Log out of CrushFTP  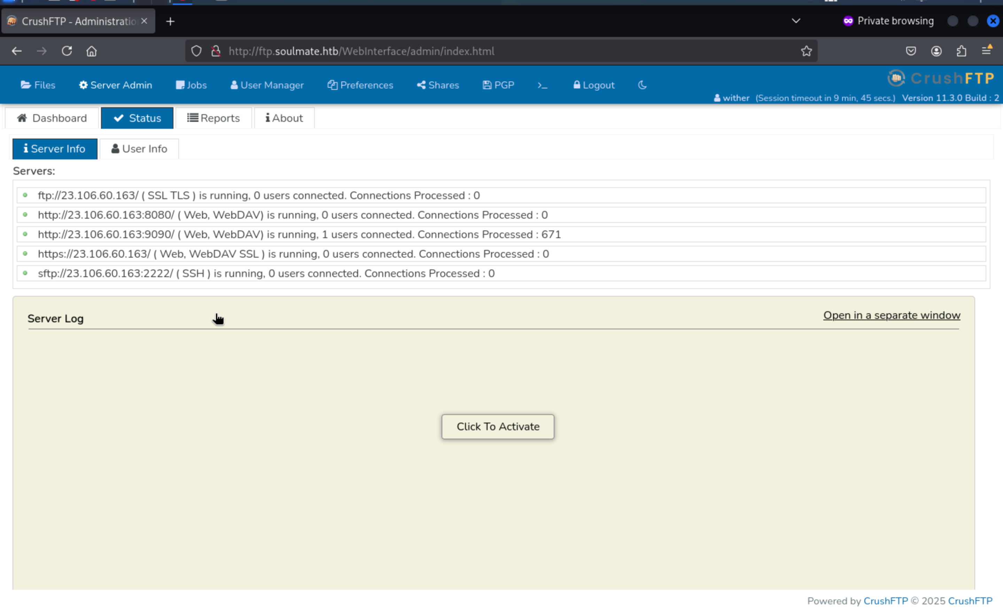pyautogui.click(x=594, y=85)
